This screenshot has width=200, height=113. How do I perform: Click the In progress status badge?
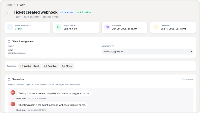[67, 12]
